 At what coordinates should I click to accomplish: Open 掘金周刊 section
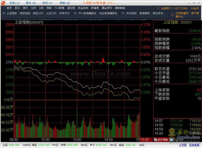pos(107,8)
